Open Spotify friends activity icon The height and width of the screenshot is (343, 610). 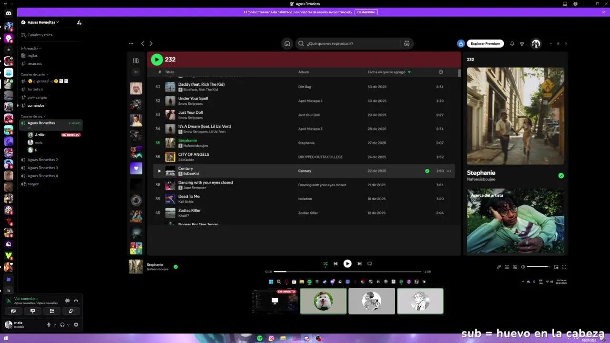pos(522,43)
